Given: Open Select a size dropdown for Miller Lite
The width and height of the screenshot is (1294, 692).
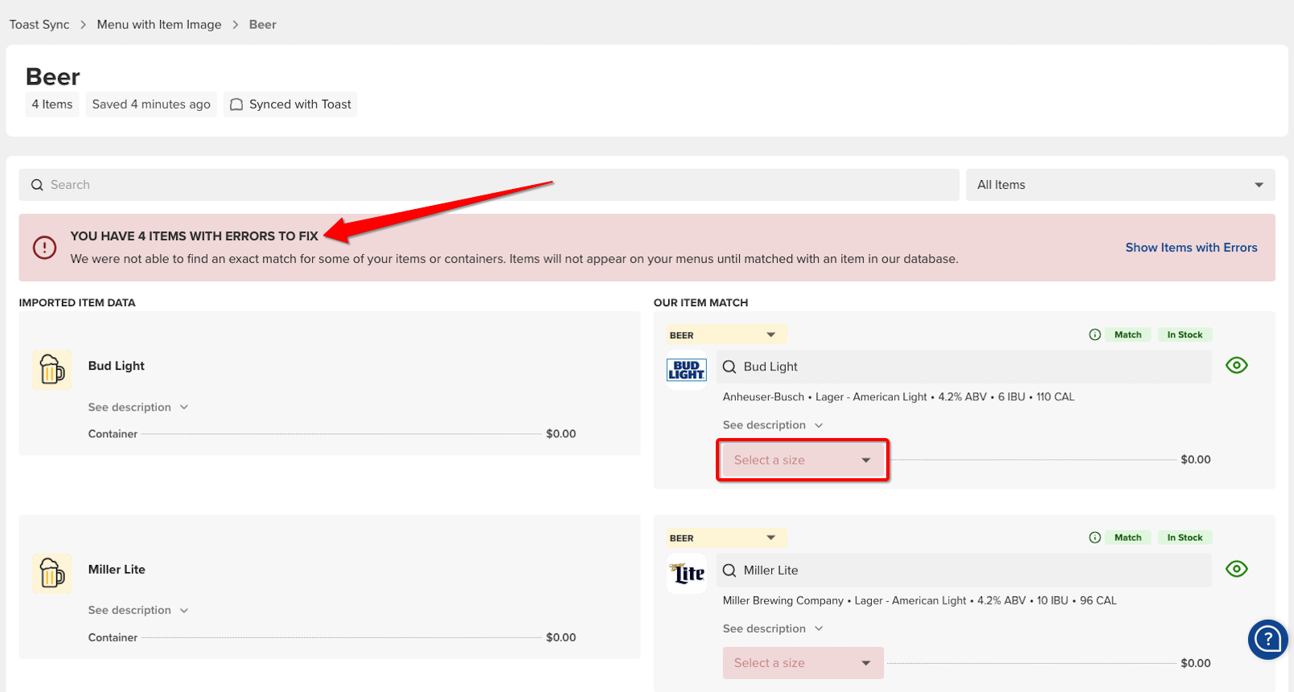Looking at the screenshot, I should [802, 663].
